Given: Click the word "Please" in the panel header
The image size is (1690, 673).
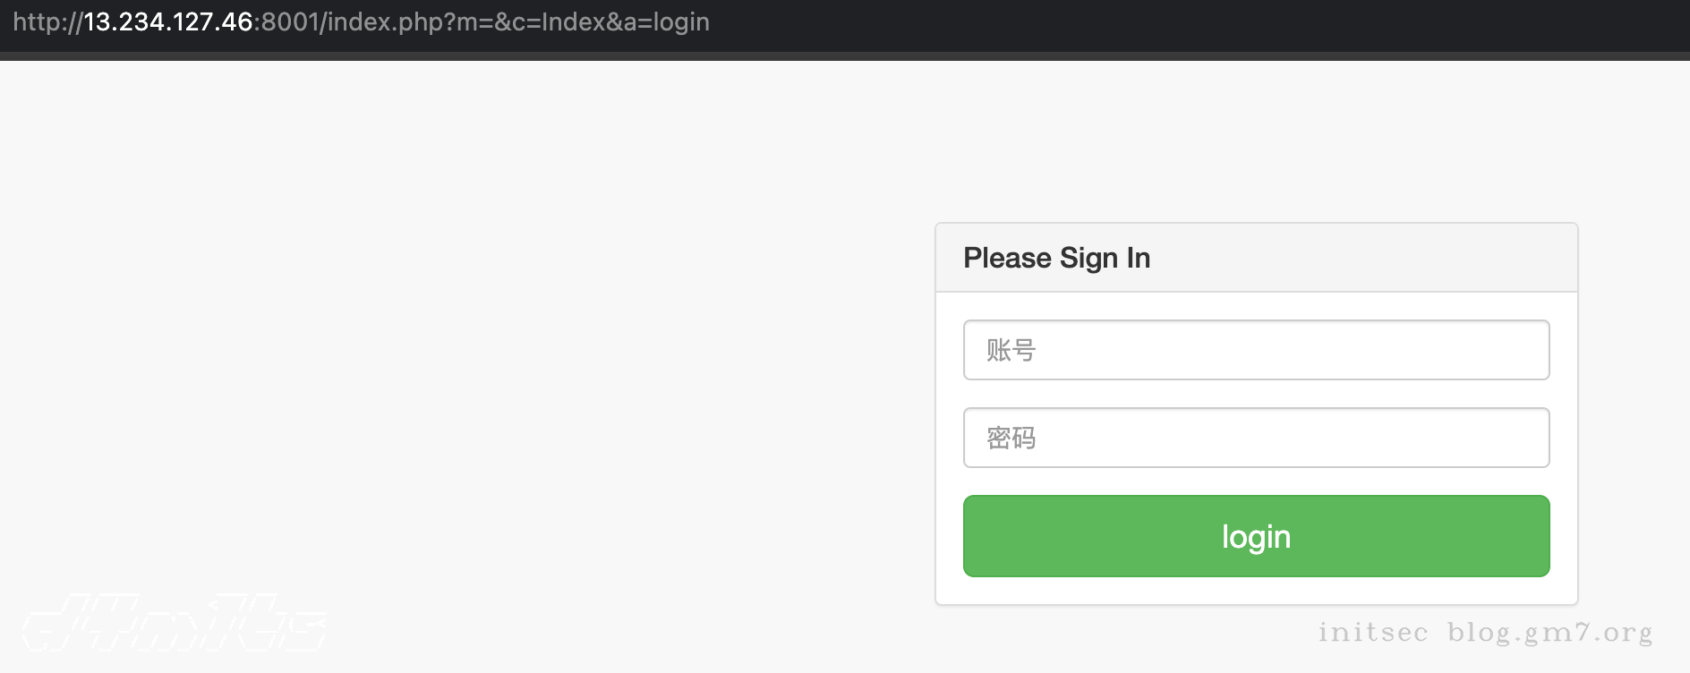Looking at the screenshot, I should (1007, 258).
